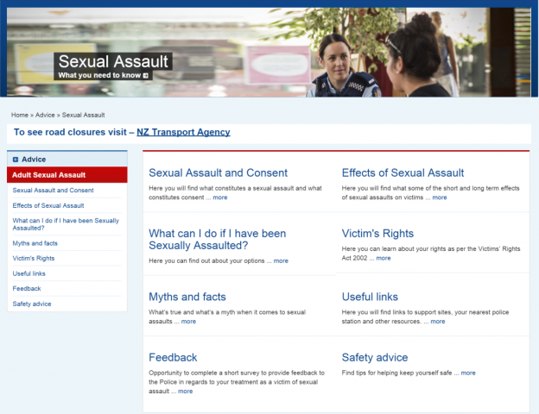Viewport: 539px width, 414px height.
Task: Open the 'Sexual Assault and Consent' main heading
Action: click(x=218, y=172)
